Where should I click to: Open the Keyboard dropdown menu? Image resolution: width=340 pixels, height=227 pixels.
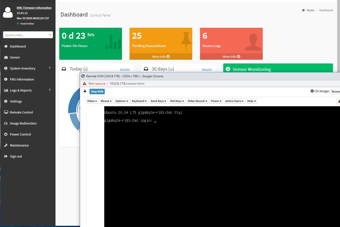pyautogui.click(x=139, y=101)
